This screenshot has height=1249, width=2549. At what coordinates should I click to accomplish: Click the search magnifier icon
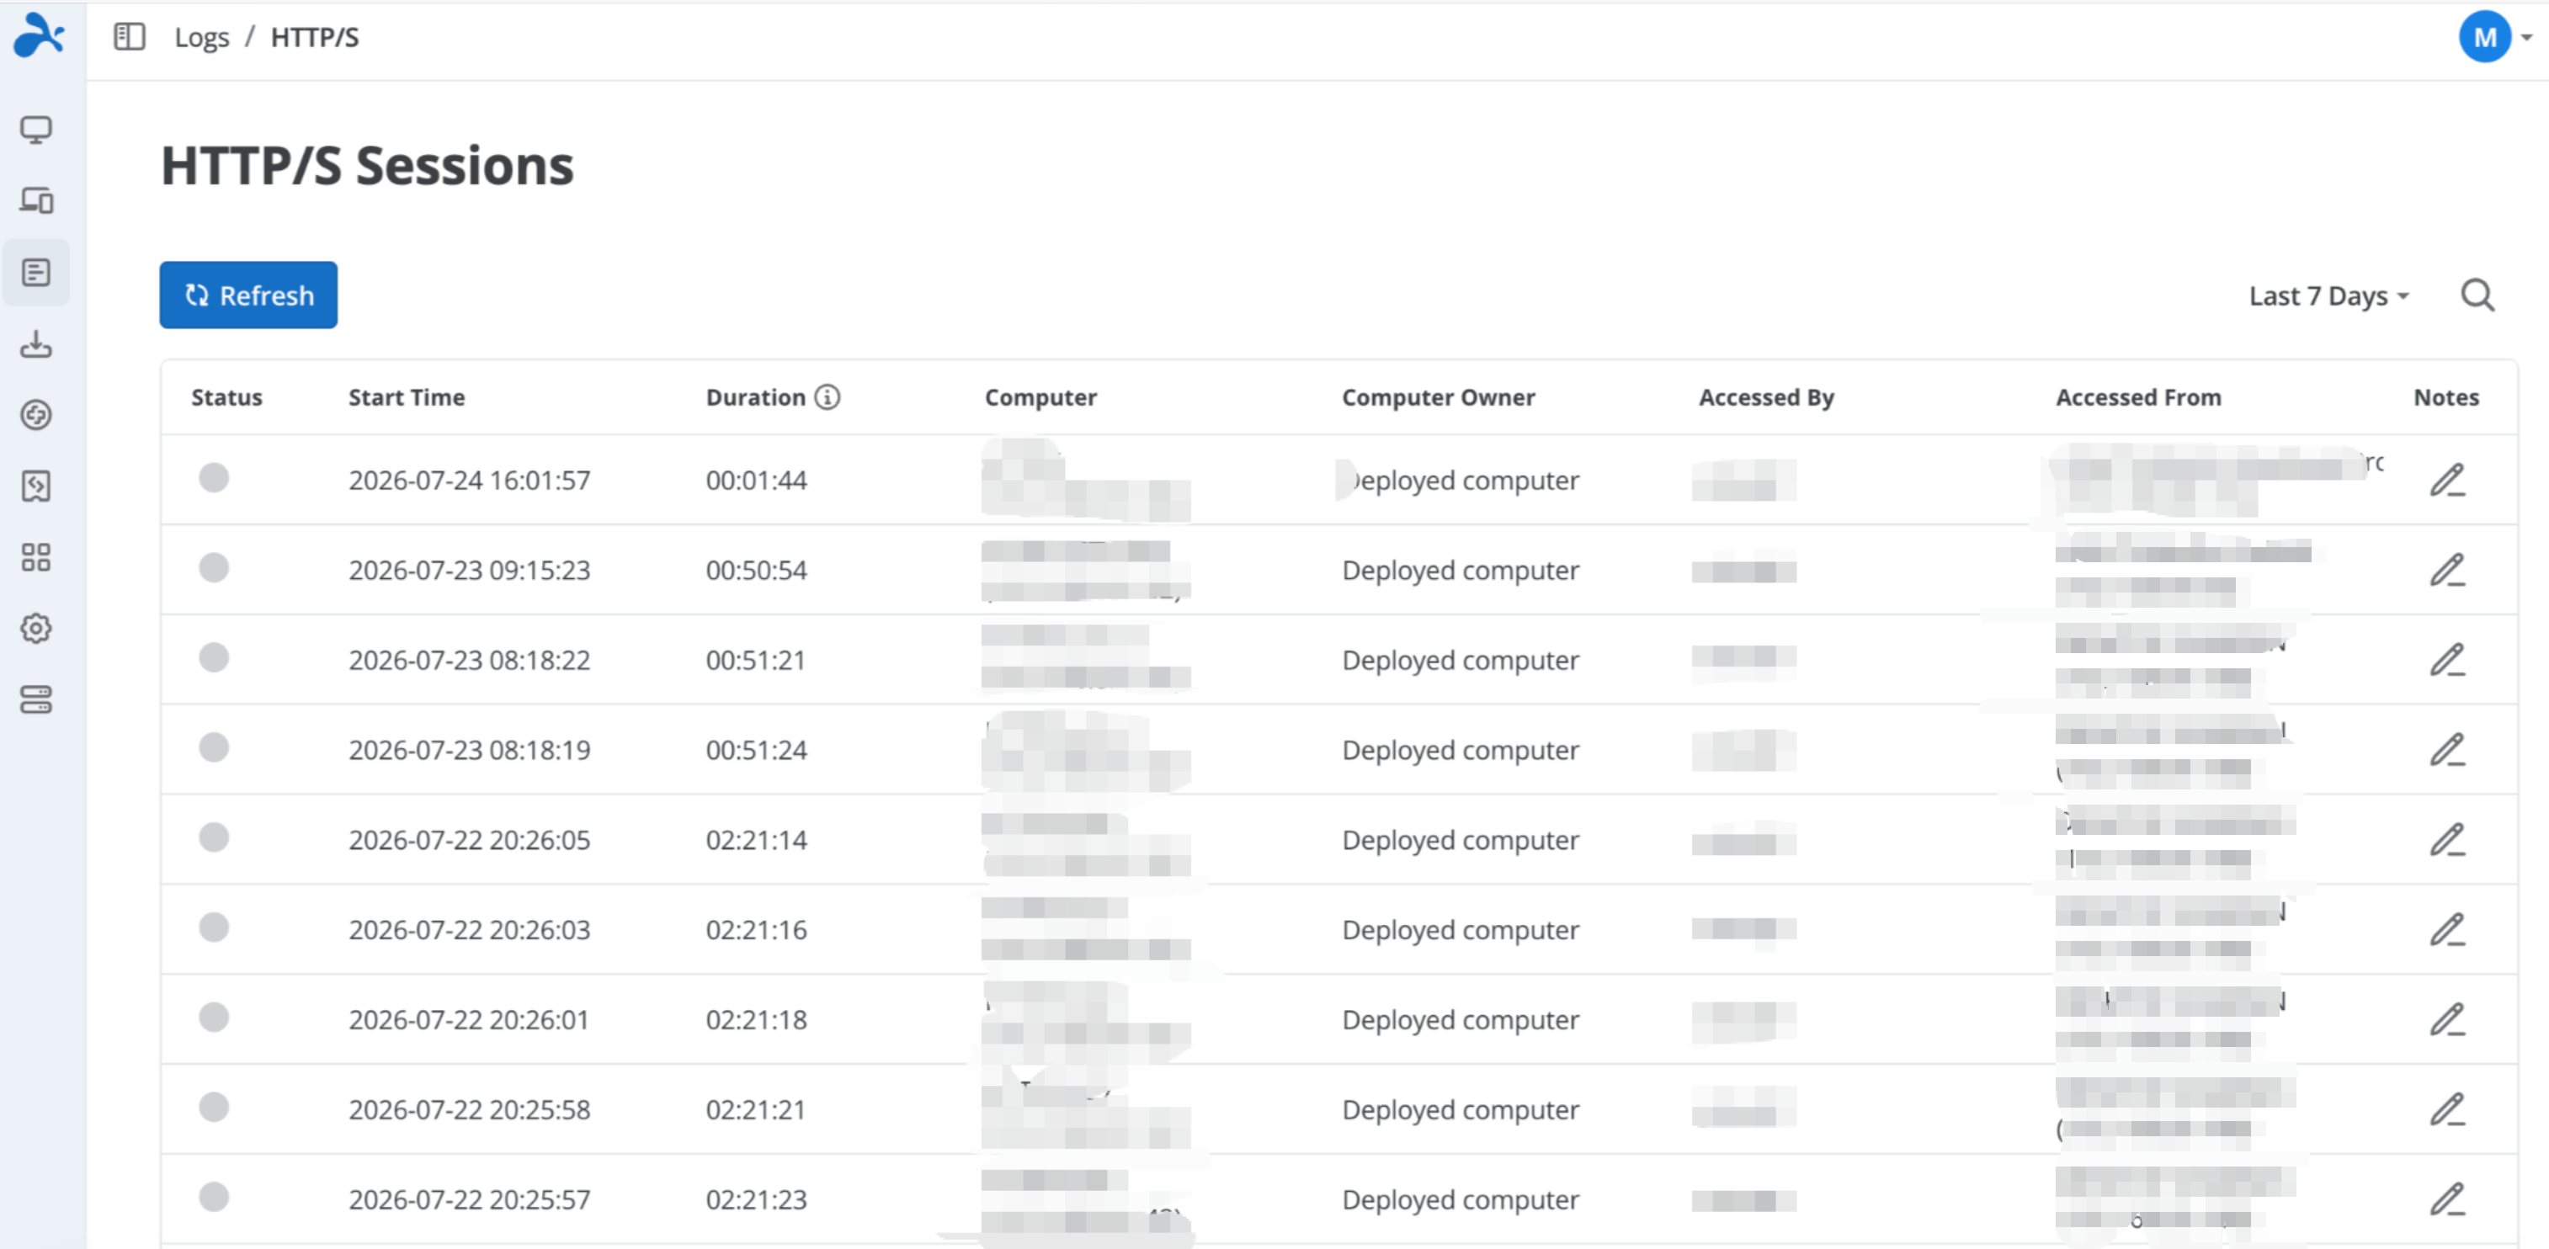pos(2477,295)
